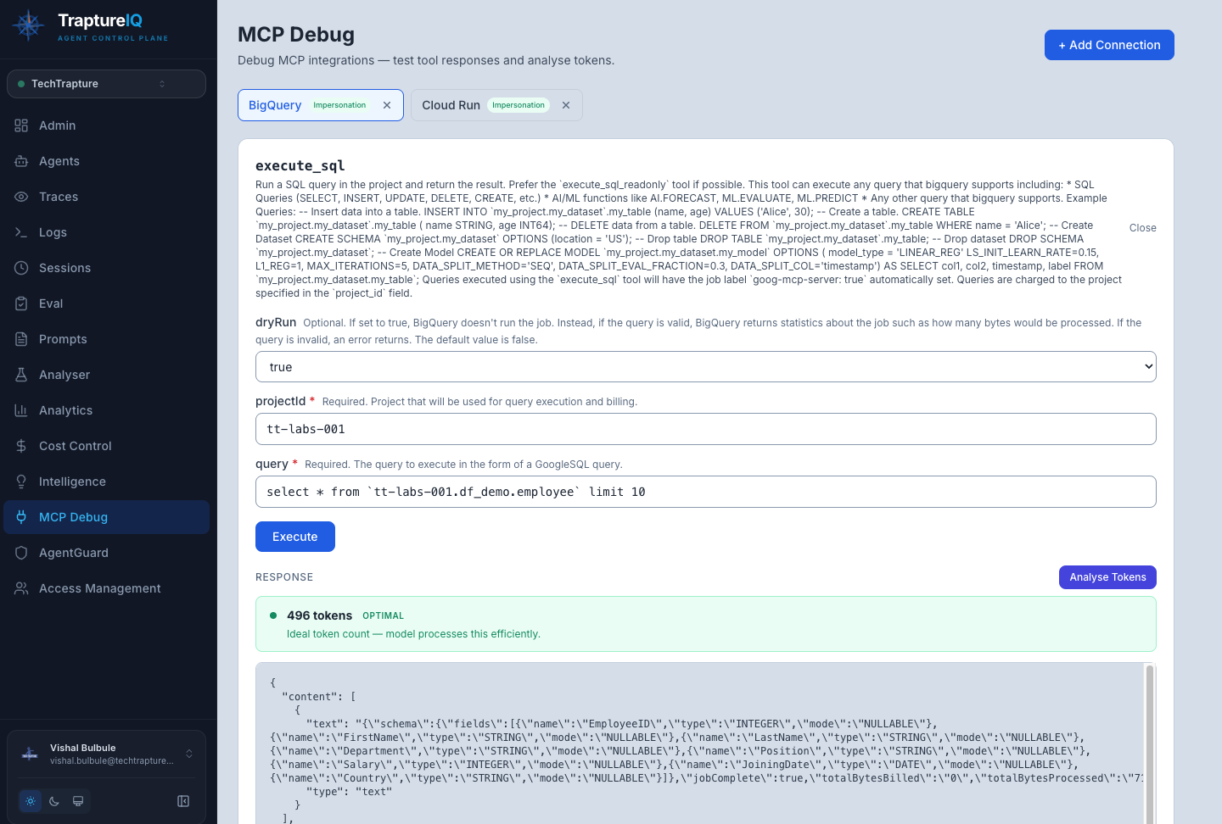Open the TechTrapture workspace selector
Viewport: 1222px width, 824px height.
[106, 83]
